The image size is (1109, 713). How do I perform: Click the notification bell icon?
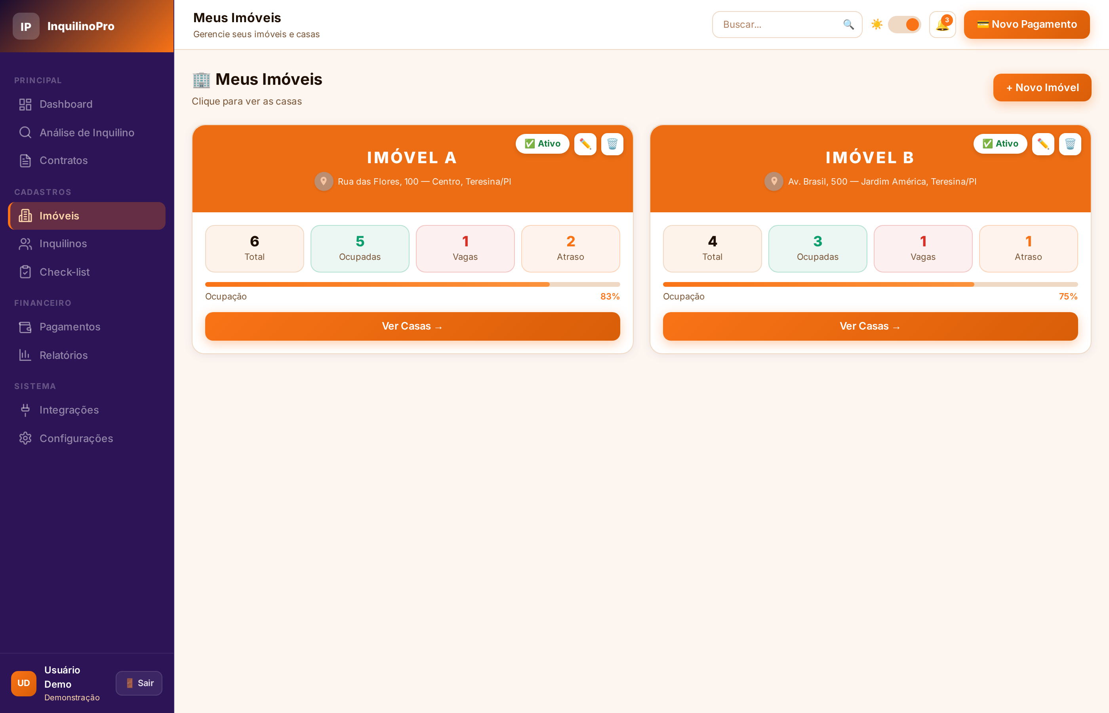tap(942, 25)
